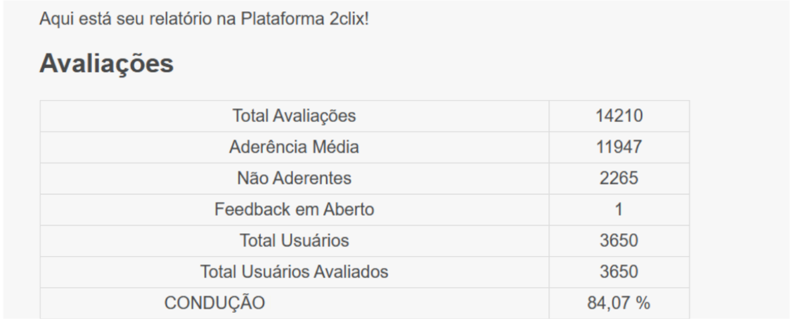This screenshot has width=793, height=320.
Task: Click the value 14210 in the table
Action: pyautogui.click(x=619, y=116)
